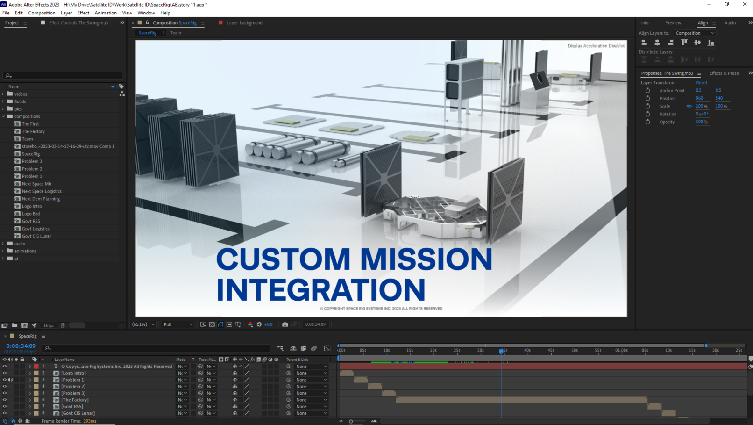The width and height of the screenshot is (753, 425).
Task: Enable the Position stopwatch keyframe icon
Action: pos(647,98)
